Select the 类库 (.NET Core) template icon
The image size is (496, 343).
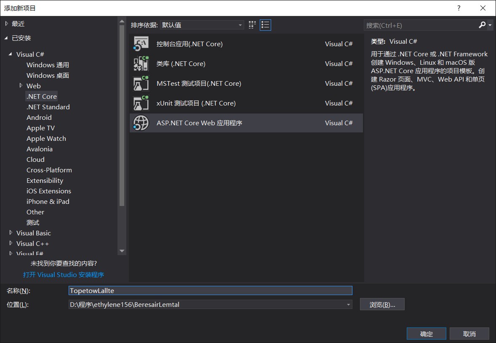141,63
